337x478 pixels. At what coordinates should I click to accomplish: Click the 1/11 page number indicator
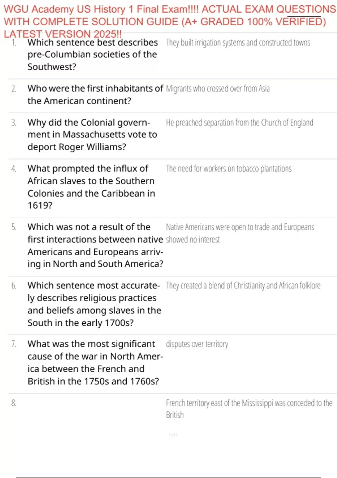click(173, 435)
